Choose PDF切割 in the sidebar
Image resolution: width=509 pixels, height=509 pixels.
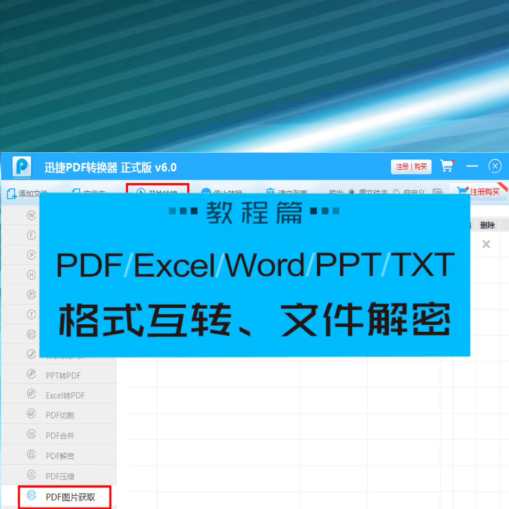59,414
